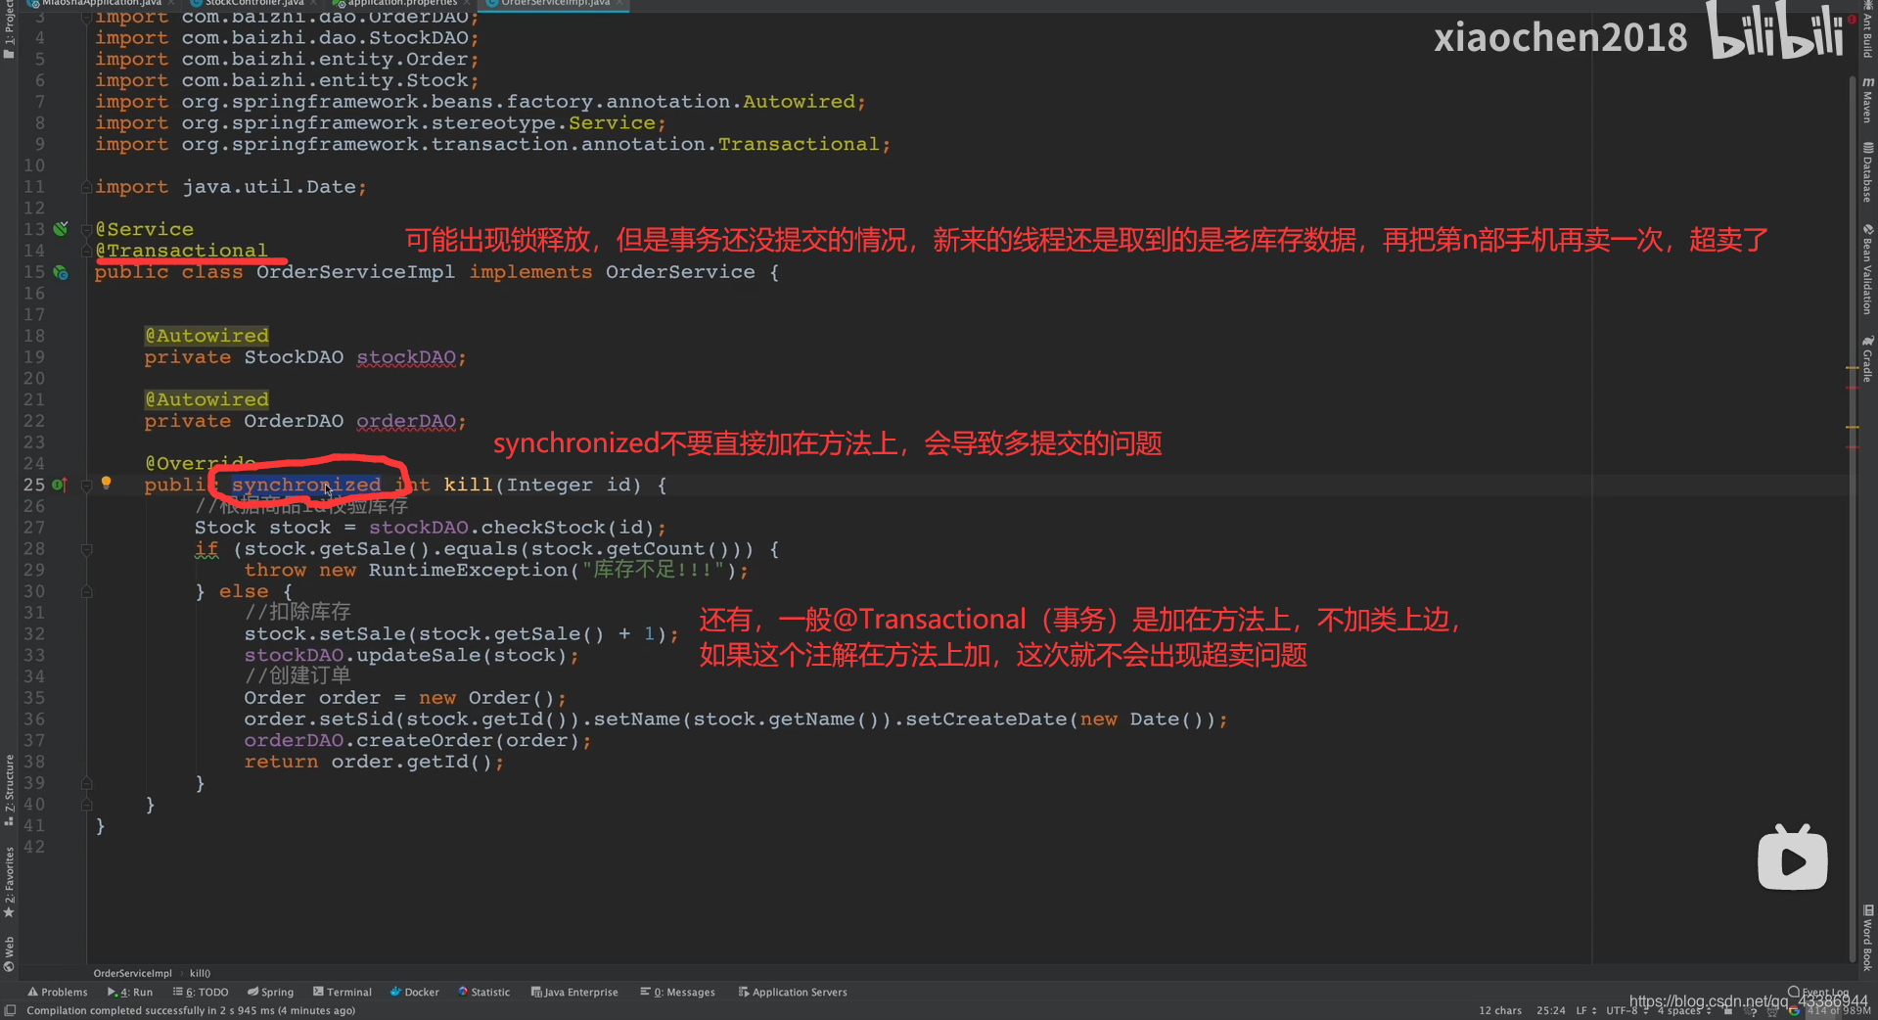Screen dimensions: 1878x1020
Task: Click the orderDAO field name at line 22
Action: 406,421
